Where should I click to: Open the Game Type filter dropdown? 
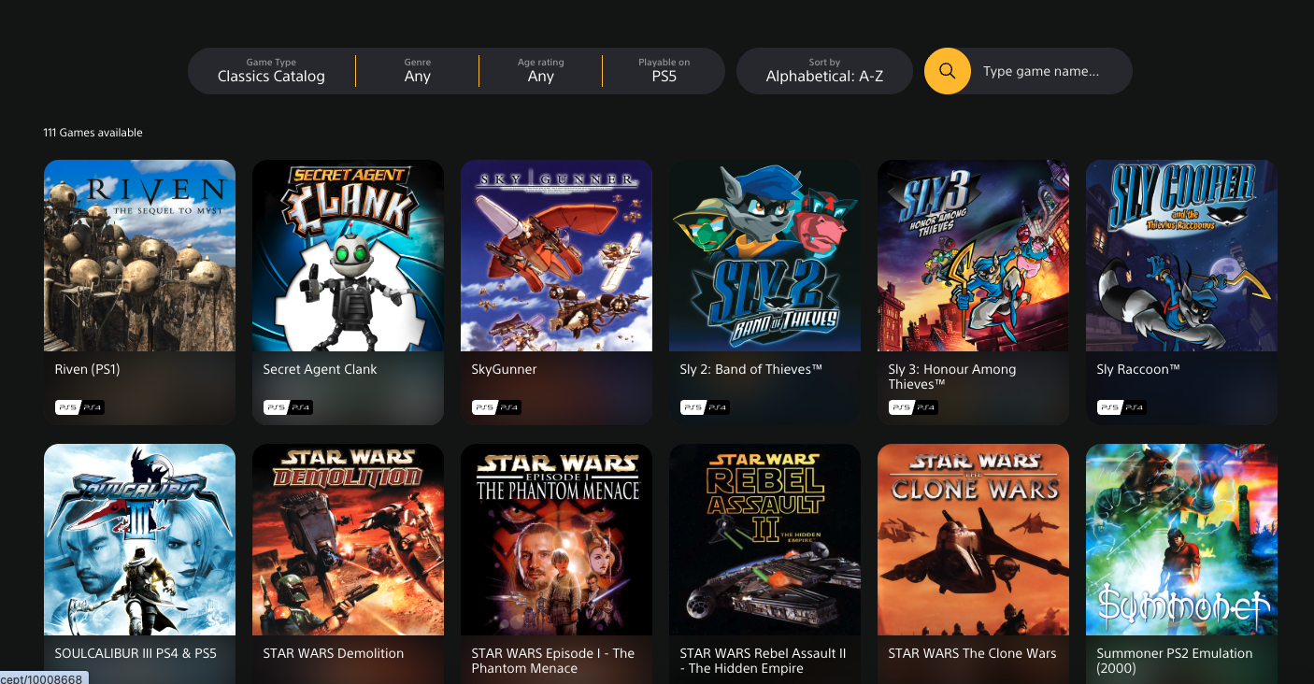pos(271,71)
